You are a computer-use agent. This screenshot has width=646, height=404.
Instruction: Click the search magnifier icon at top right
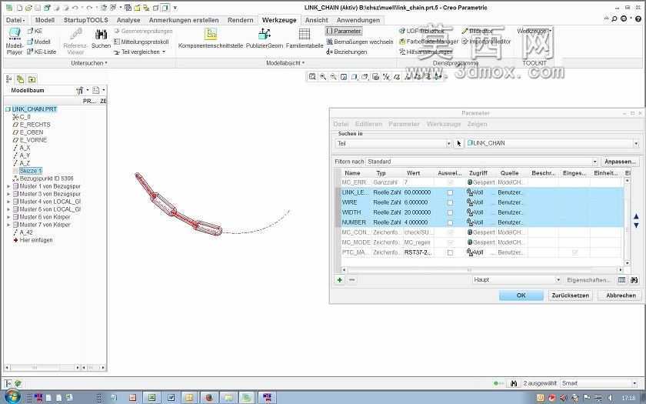[x=614, y=18]
